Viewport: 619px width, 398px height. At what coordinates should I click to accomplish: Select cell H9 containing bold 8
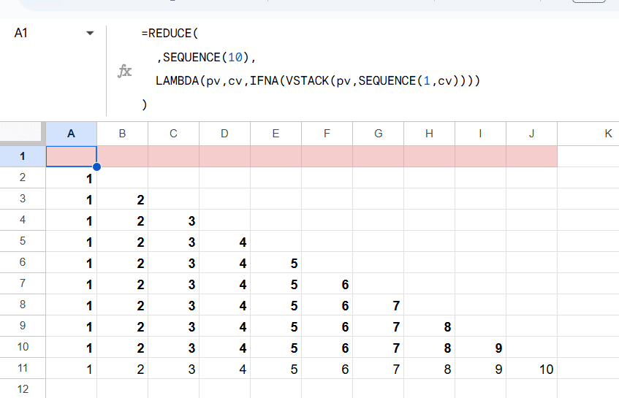point(429,326)
